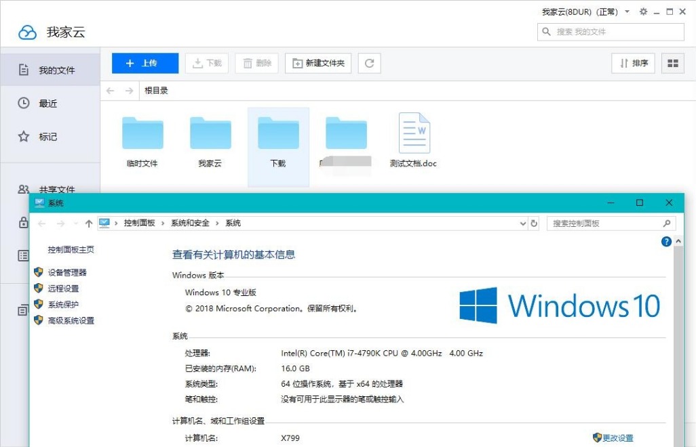Image resolution: width=696 pixels, height=447 pixels.
Task: Click the 下载 toolbar button
Action: click(x=207, y=64)
